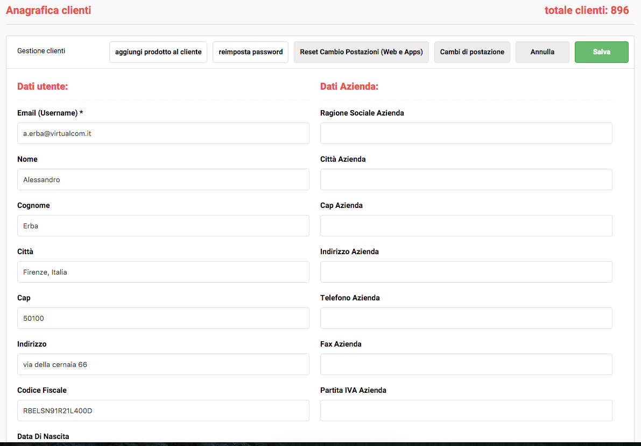Image resolution: width=641 pixels, height=446 pixels.
Task: Click the Nome field containing Alessandro
Action: 163,179
